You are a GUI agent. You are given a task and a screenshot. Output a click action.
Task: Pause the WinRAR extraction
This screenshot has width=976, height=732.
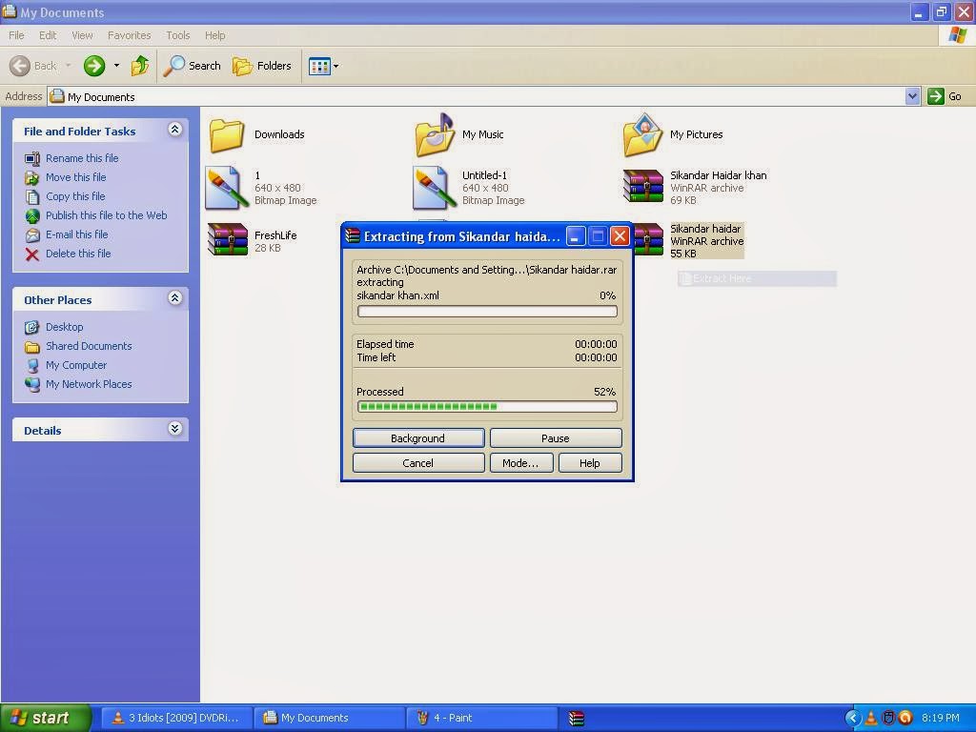(556, 437)
